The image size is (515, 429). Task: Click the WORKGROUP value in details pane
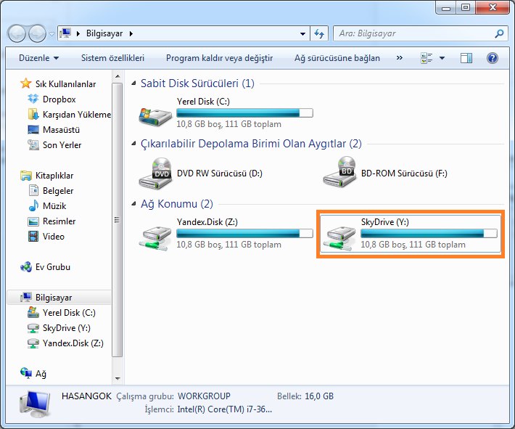(204, 396)
